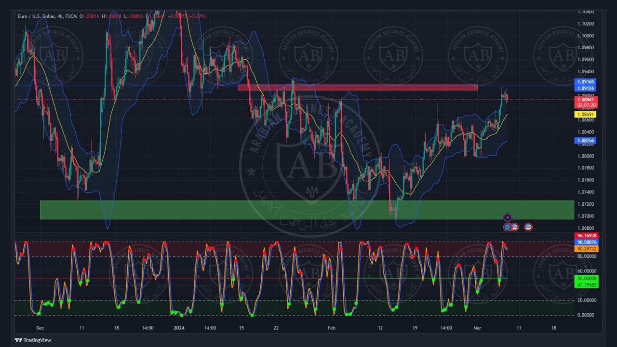Click the 80.00000 oscillator scale value
This screenshot has width=617, height=347.
[587, 256]
